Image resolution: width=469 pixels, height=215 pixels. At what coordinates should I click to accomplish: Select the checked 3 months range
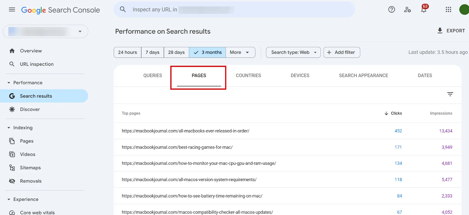coord(208,52)
